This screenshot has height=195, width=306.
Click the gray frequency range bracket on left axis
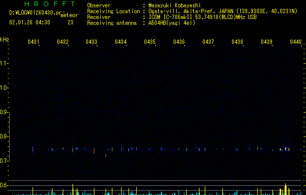(9, 136)
